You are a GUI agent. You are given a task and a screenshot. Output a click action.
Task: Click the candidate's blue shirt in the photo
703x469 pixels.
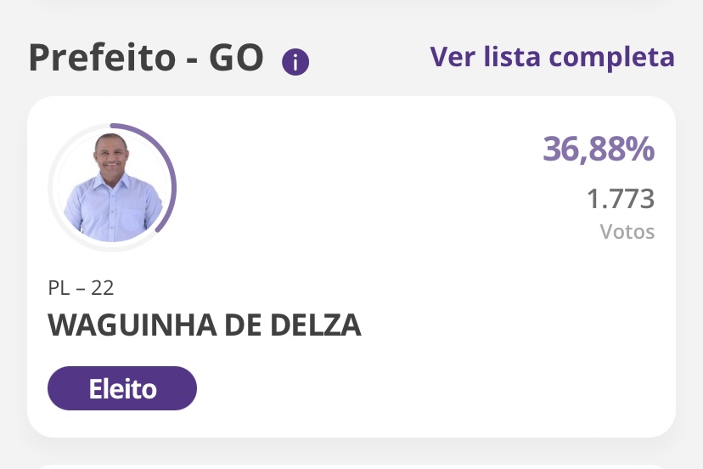point(112,211)
